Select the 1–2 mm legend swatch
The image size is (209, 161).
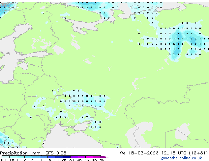click(21, 157)
